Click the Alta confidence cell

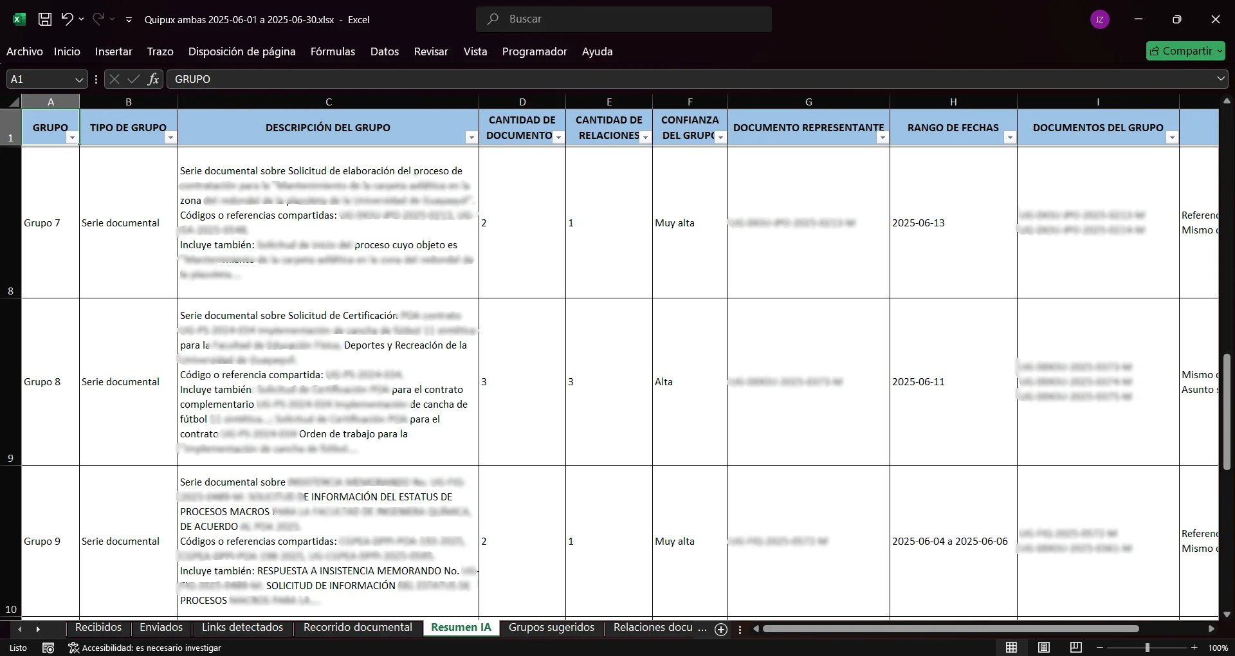coord(690,381)
